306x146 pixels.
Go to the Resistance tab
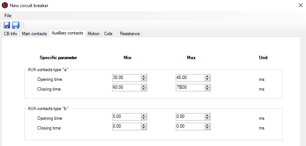click(130, 34)
